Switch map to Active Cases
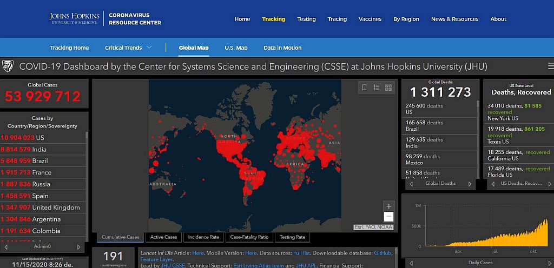554x268 pixels. pos(163,237)
